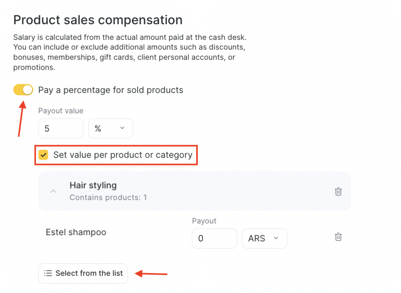Delete Hair styling category with trash icon
Viewport: 401px width, 293px height.
(x=338, y=191)
